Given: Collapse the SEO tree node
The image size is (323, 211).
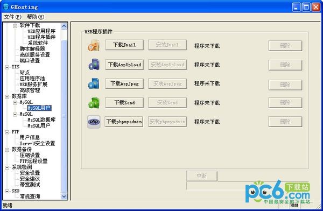Looking at the screenshot, I should pos(7,191).
